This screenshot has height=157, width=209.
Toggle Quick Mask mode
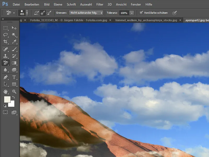5,112
